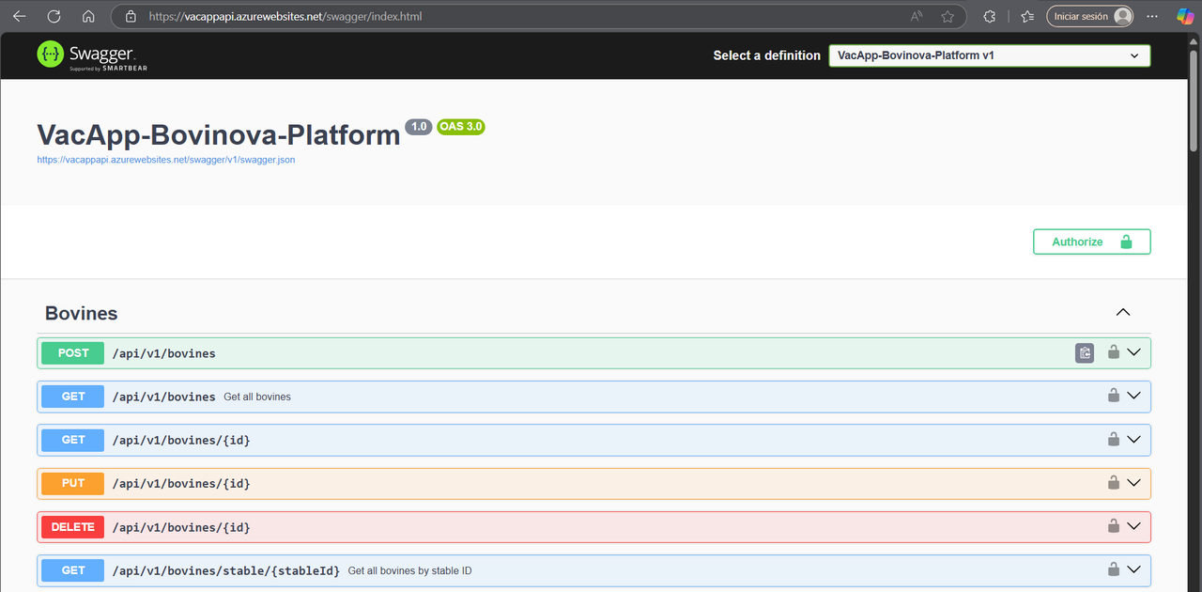Expand PUT /api/v1/bovines/{id} chevron

coord(1133,483)
